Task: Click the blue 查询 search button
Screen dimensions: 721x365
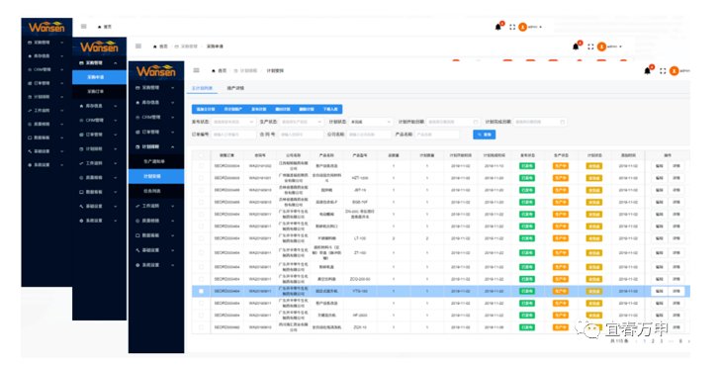Action: 485,135
